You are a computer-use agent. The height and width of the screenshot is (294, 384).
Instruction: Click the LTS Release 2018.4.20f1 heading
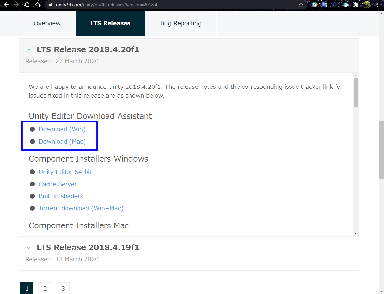(88, 49)
